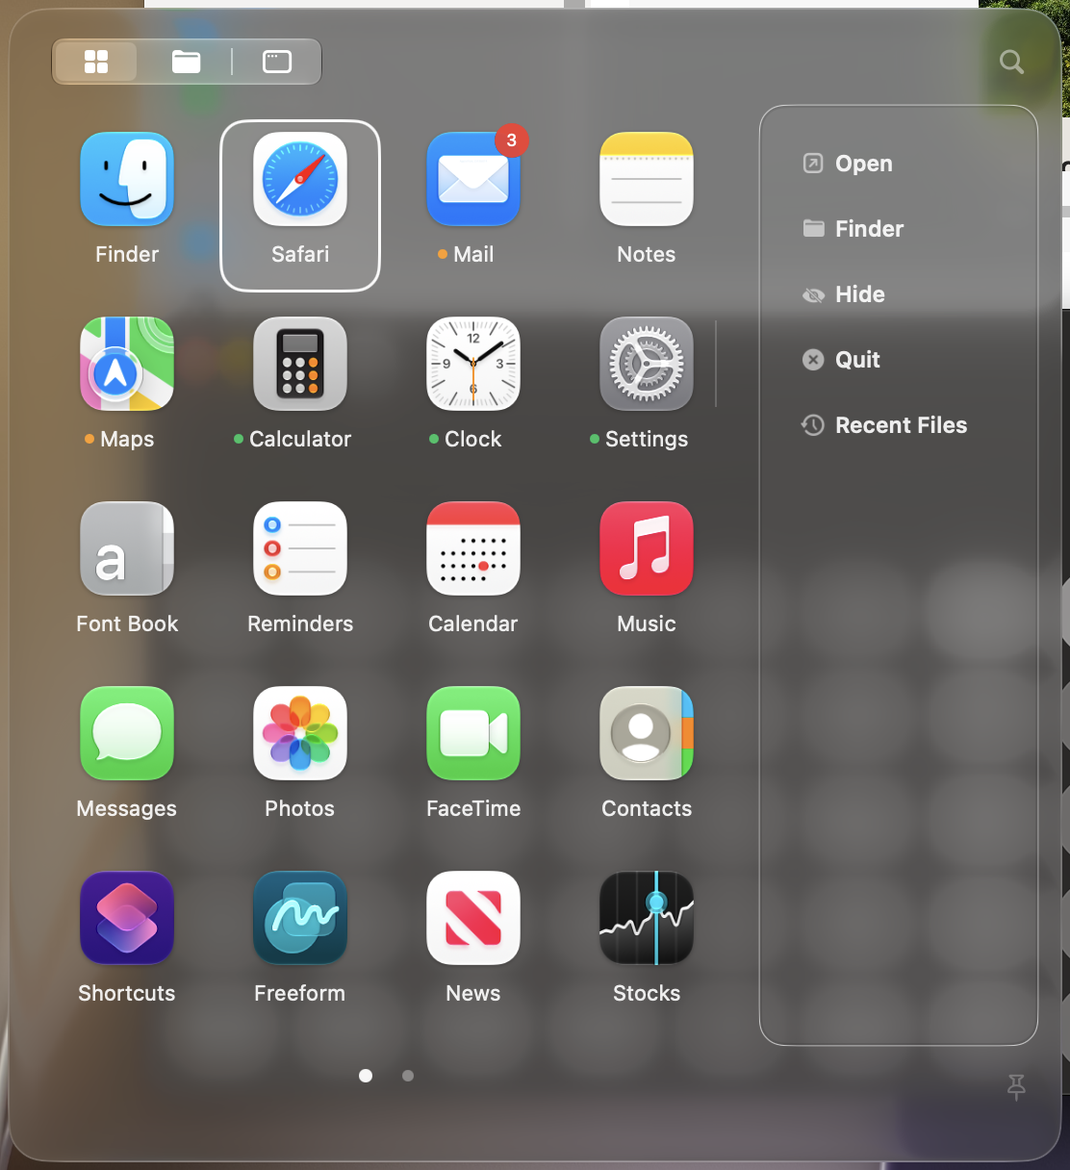Open the Freeform app icon
Image resolution: width=1070 pixels, height=1170 pixels.
300,918
